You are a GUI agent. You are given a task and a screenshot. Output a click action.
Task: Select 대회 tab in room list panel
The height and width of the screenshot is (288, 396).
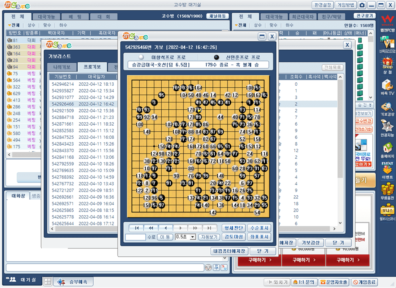[x=104, y=17]
